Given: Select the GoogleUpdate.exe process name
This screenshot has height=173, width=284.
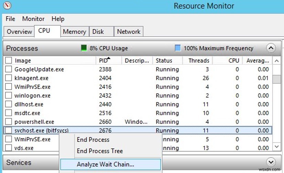Looking at the screenshot, I should [39, 69].
